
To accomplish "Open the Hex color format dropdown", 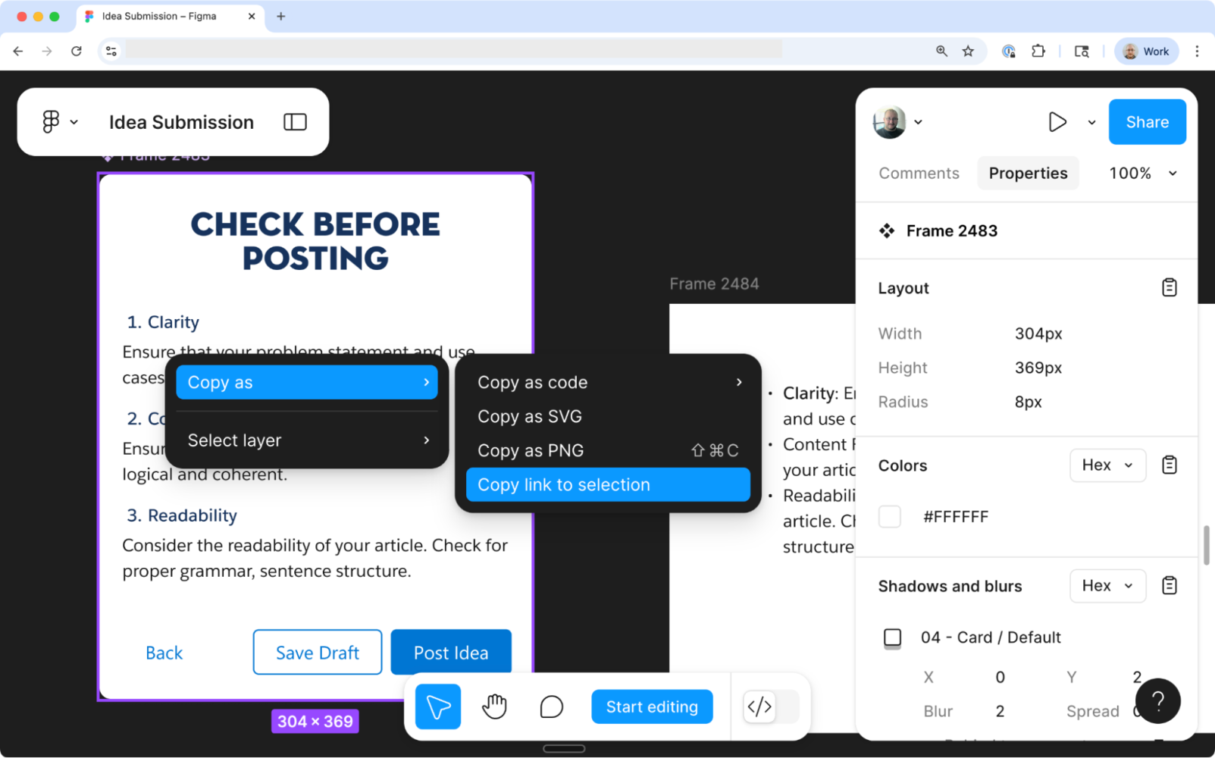I will (1107, 465).
